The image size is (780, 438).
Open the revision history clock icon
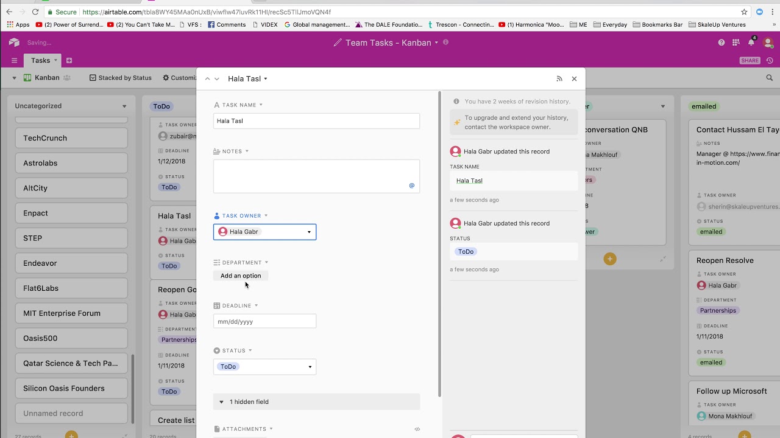coord(770,60)
